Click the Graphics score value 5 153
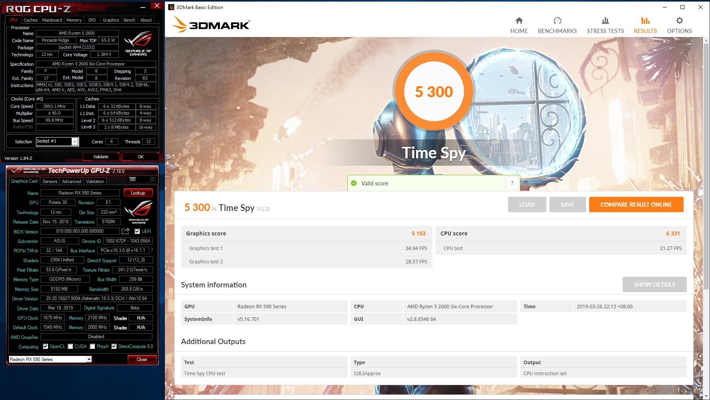This screenshot has width=710, height=400. click(x=418, y=233)
